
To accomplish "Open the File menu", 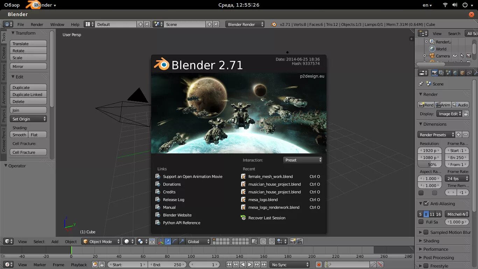I will (x=21, y=24).
